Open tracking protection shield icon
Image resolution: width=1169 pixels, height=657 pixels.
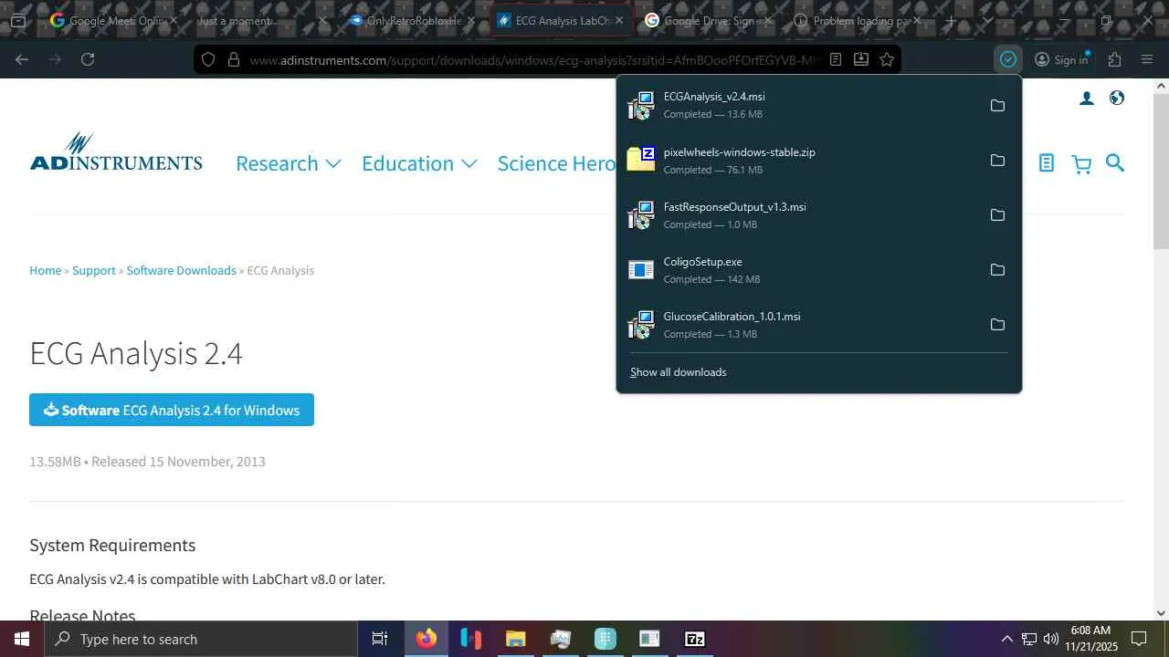[x=208, y=59]
